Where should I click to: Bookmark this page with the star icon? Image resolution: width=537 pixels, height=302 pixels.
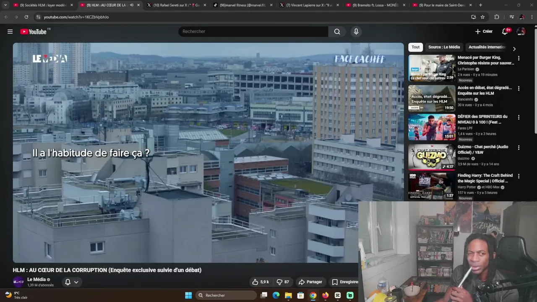tap(482, 17)
